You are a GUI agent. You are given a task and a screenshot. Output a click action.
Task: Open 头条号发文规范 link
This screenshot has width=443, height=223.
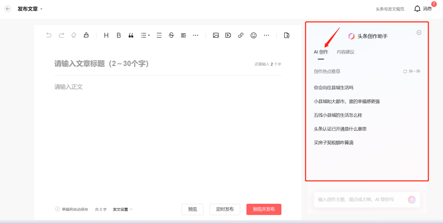click(390, 9)
